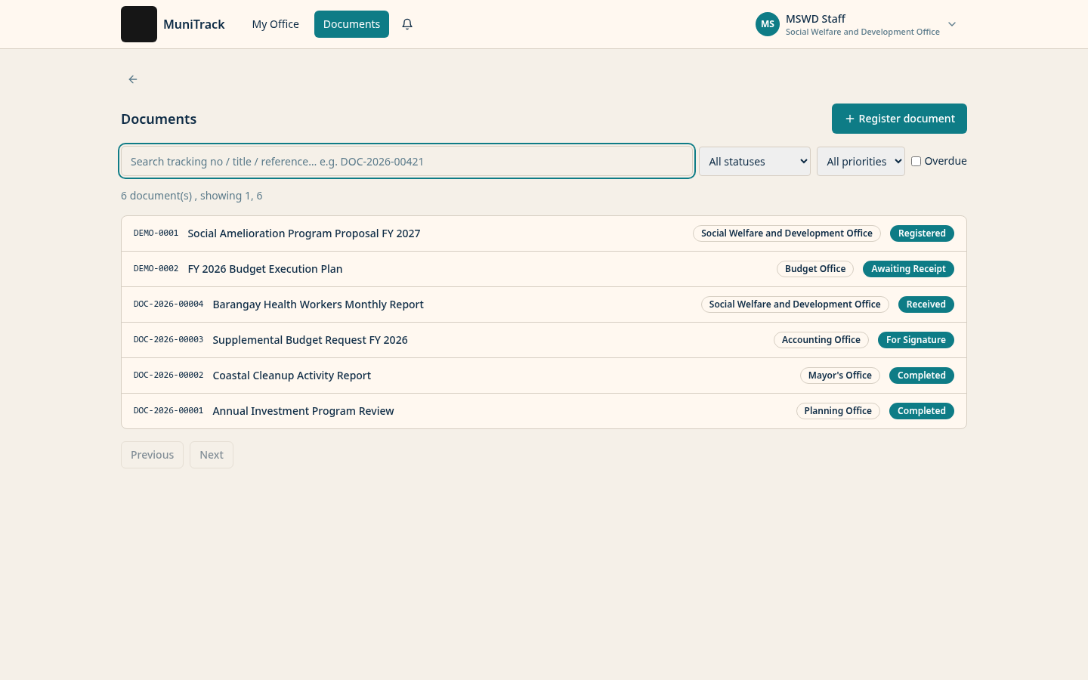Image resolution: width=1088 pixels, height=680 pixels.
Task: Click the Registered status badge
Action: pos(922,233)
